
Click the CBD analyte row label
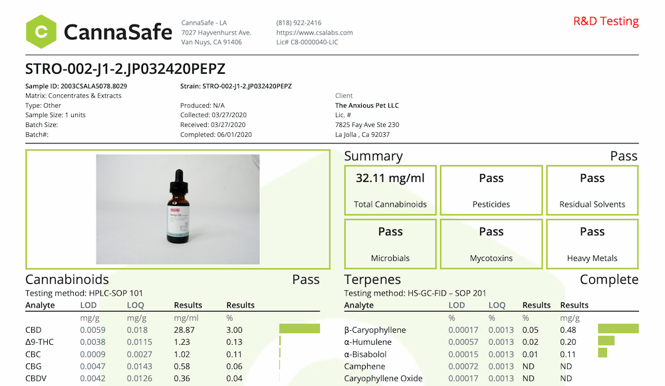tap(33, 330)
